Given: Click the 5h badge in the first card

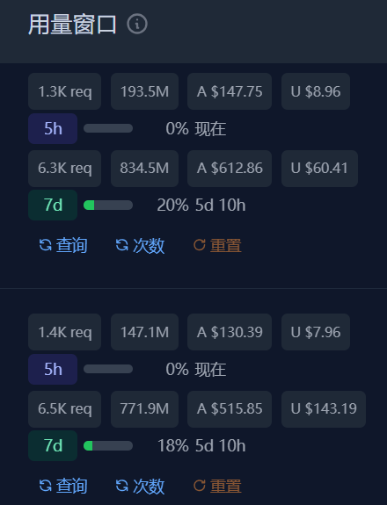Looking at the screenshot, I should (x=53, y=128).
